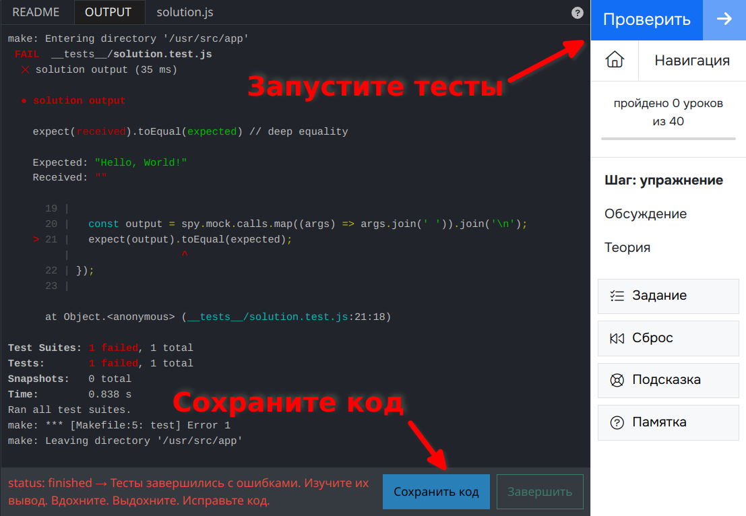Select the OUTPUT tab

(108, 12)
